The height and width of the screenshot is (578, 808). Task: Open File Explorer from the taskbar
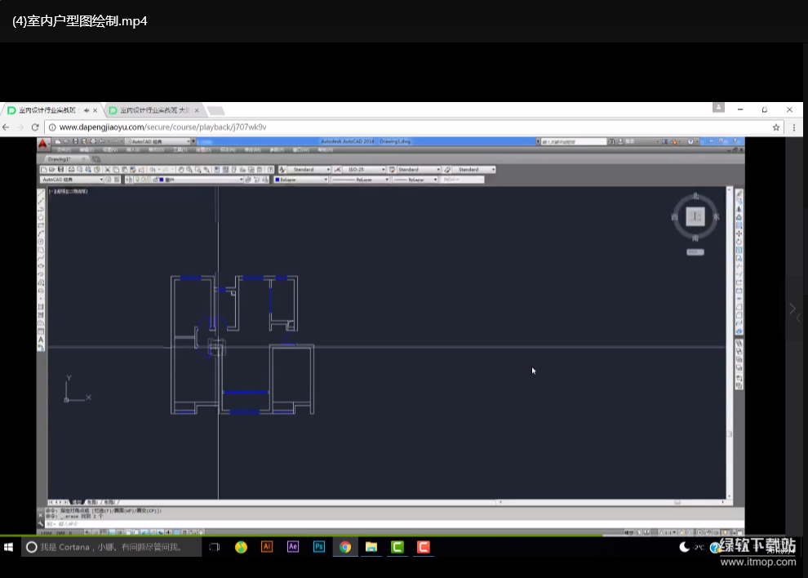tap(371, 547)
